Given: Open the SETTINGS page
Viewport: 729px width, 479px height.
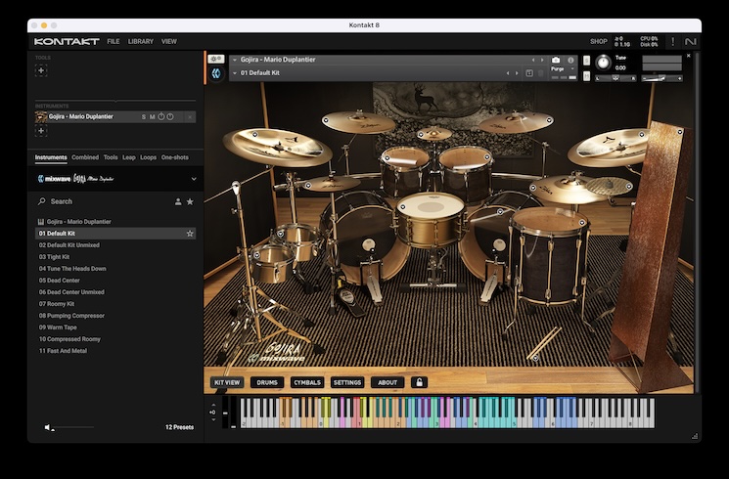Looking at the screenshot, I should click(347, 382).
